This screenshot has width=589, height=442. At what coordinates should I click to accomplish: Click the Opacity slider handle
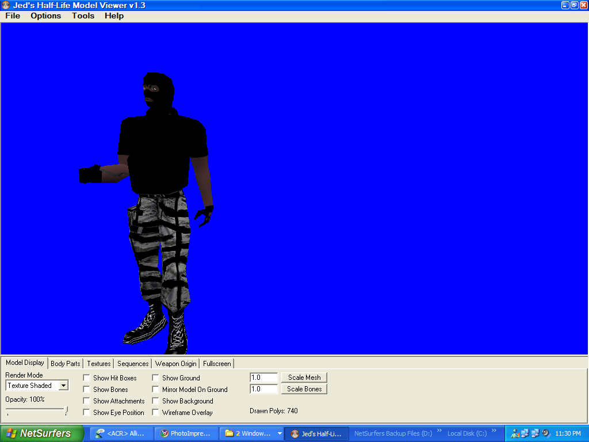pyautogui.click(x=66, y=410)
